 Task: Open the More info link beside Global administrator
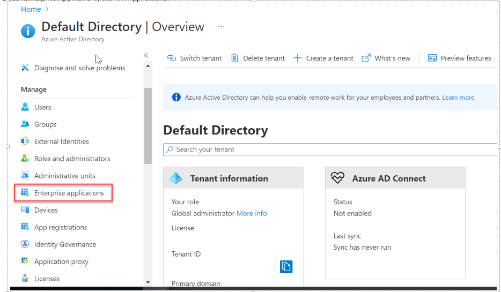[252, 213]
